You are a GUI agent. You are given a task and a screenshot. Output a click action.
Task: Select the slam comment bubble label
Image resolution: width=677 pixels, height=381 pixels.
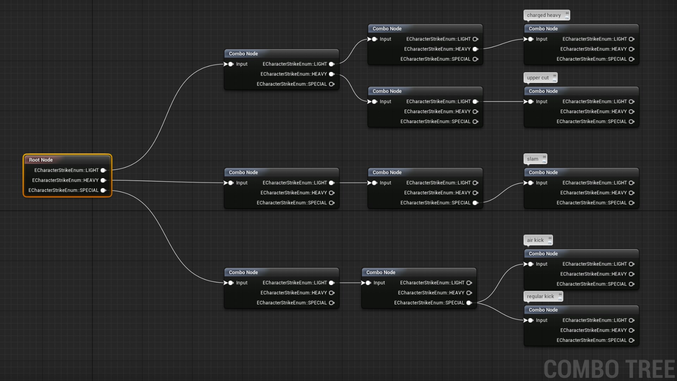pos(532,159)
